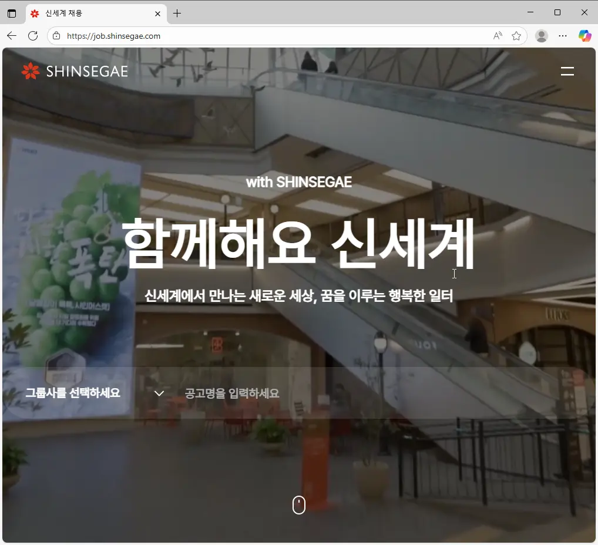Select the 신세계 채용 tab
This screenshot has height=545, width=598.
pos(88,13)
